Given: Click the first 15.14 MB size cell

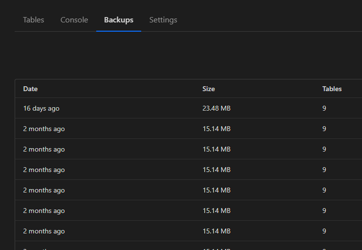Looking at the screenshot, I should pos(216,129).
